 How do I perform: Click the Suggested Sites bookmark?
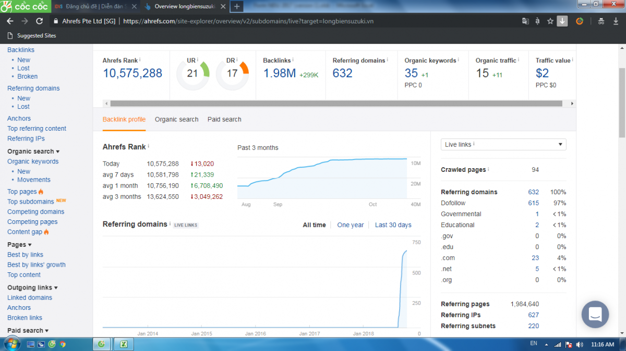(32, 35)
